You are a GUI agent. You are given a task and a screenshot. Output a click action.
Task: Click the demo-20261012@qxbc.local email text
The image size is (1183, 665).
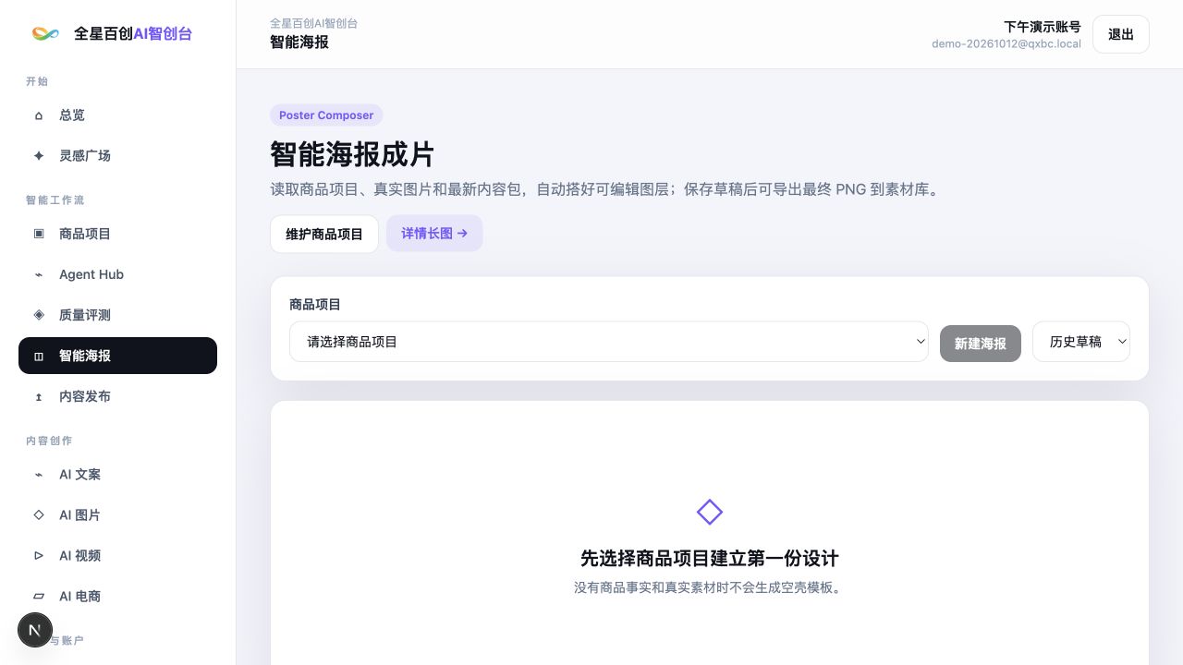[1006, 43]
